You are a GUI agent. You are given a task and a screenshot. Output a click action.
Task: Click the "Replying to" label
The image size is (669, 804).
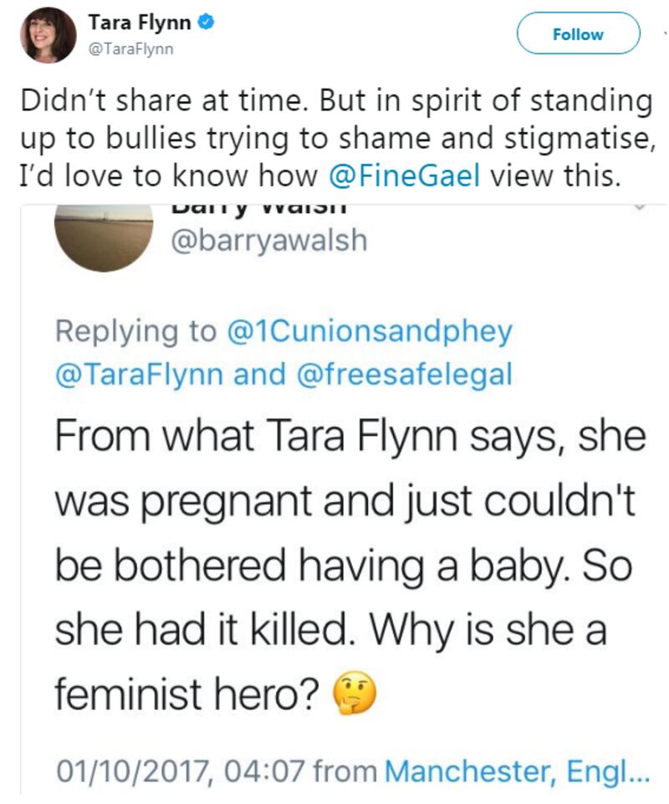click(135, 332)
